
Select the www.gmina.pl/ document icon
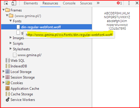click(15, 55)
